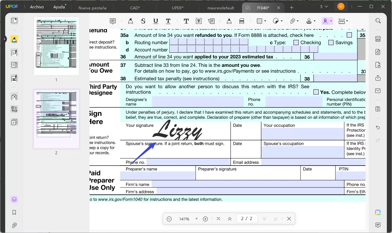Select the highlighter tool in toolbar
The height and width of the screenshot is (233, 392).
point(130,21)
